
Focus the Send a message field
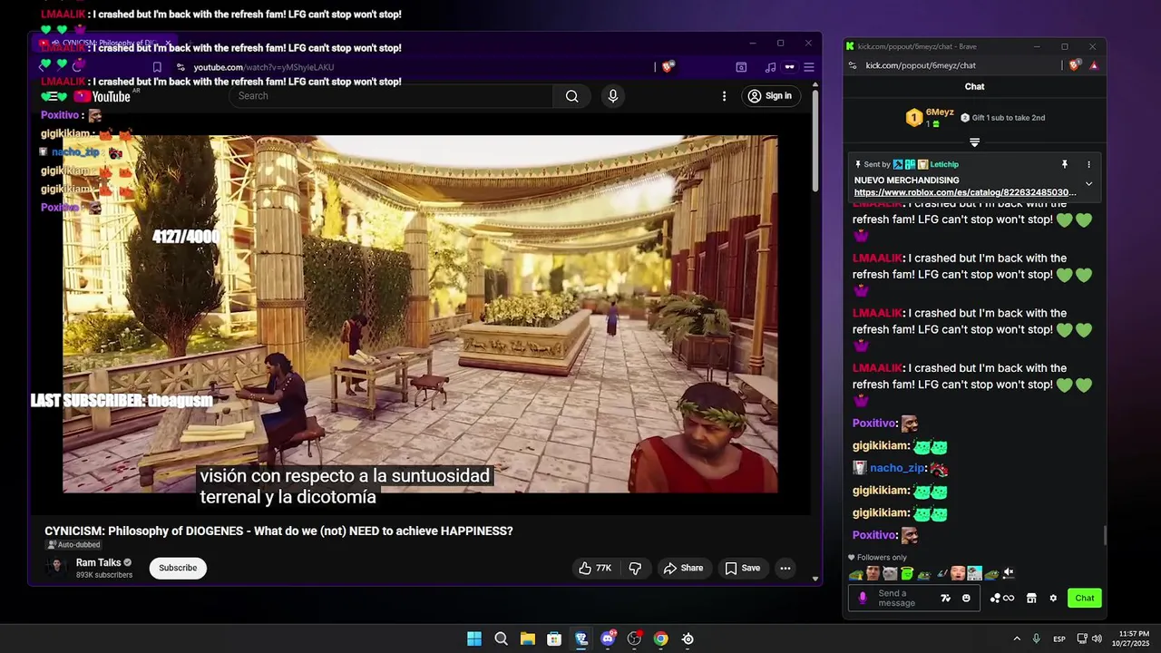pyautogui.click(x=913, y=598)
